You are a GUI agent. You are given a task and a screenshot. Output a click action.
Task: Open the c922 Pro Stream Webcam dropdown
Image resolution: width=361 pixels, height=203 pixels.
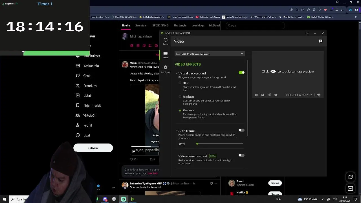[x=210, y=54]
